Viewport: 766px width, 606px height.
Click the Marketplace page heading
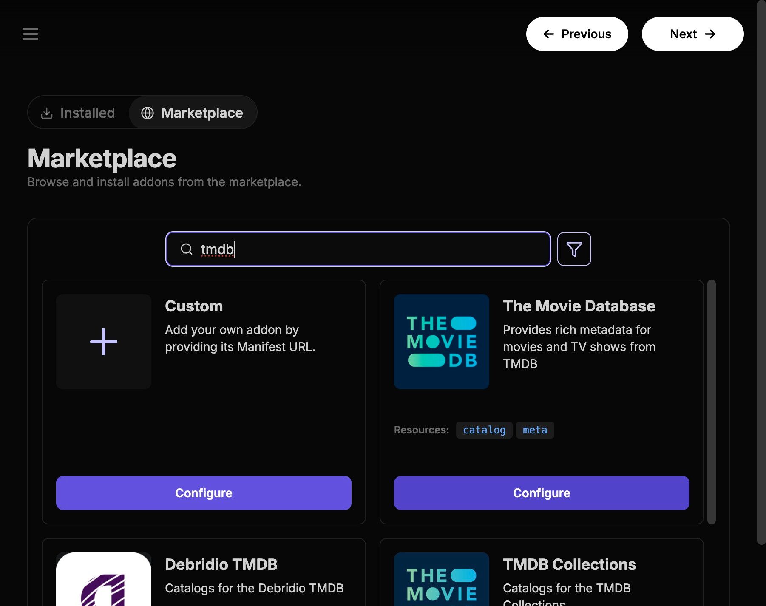click(x=102, y=159)
